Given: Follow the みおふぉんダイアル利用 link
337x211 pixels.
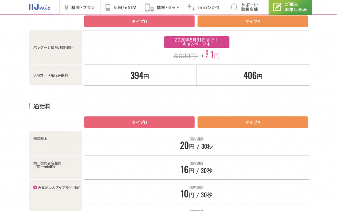Looking at the screenshot, I should coord(57,187).
